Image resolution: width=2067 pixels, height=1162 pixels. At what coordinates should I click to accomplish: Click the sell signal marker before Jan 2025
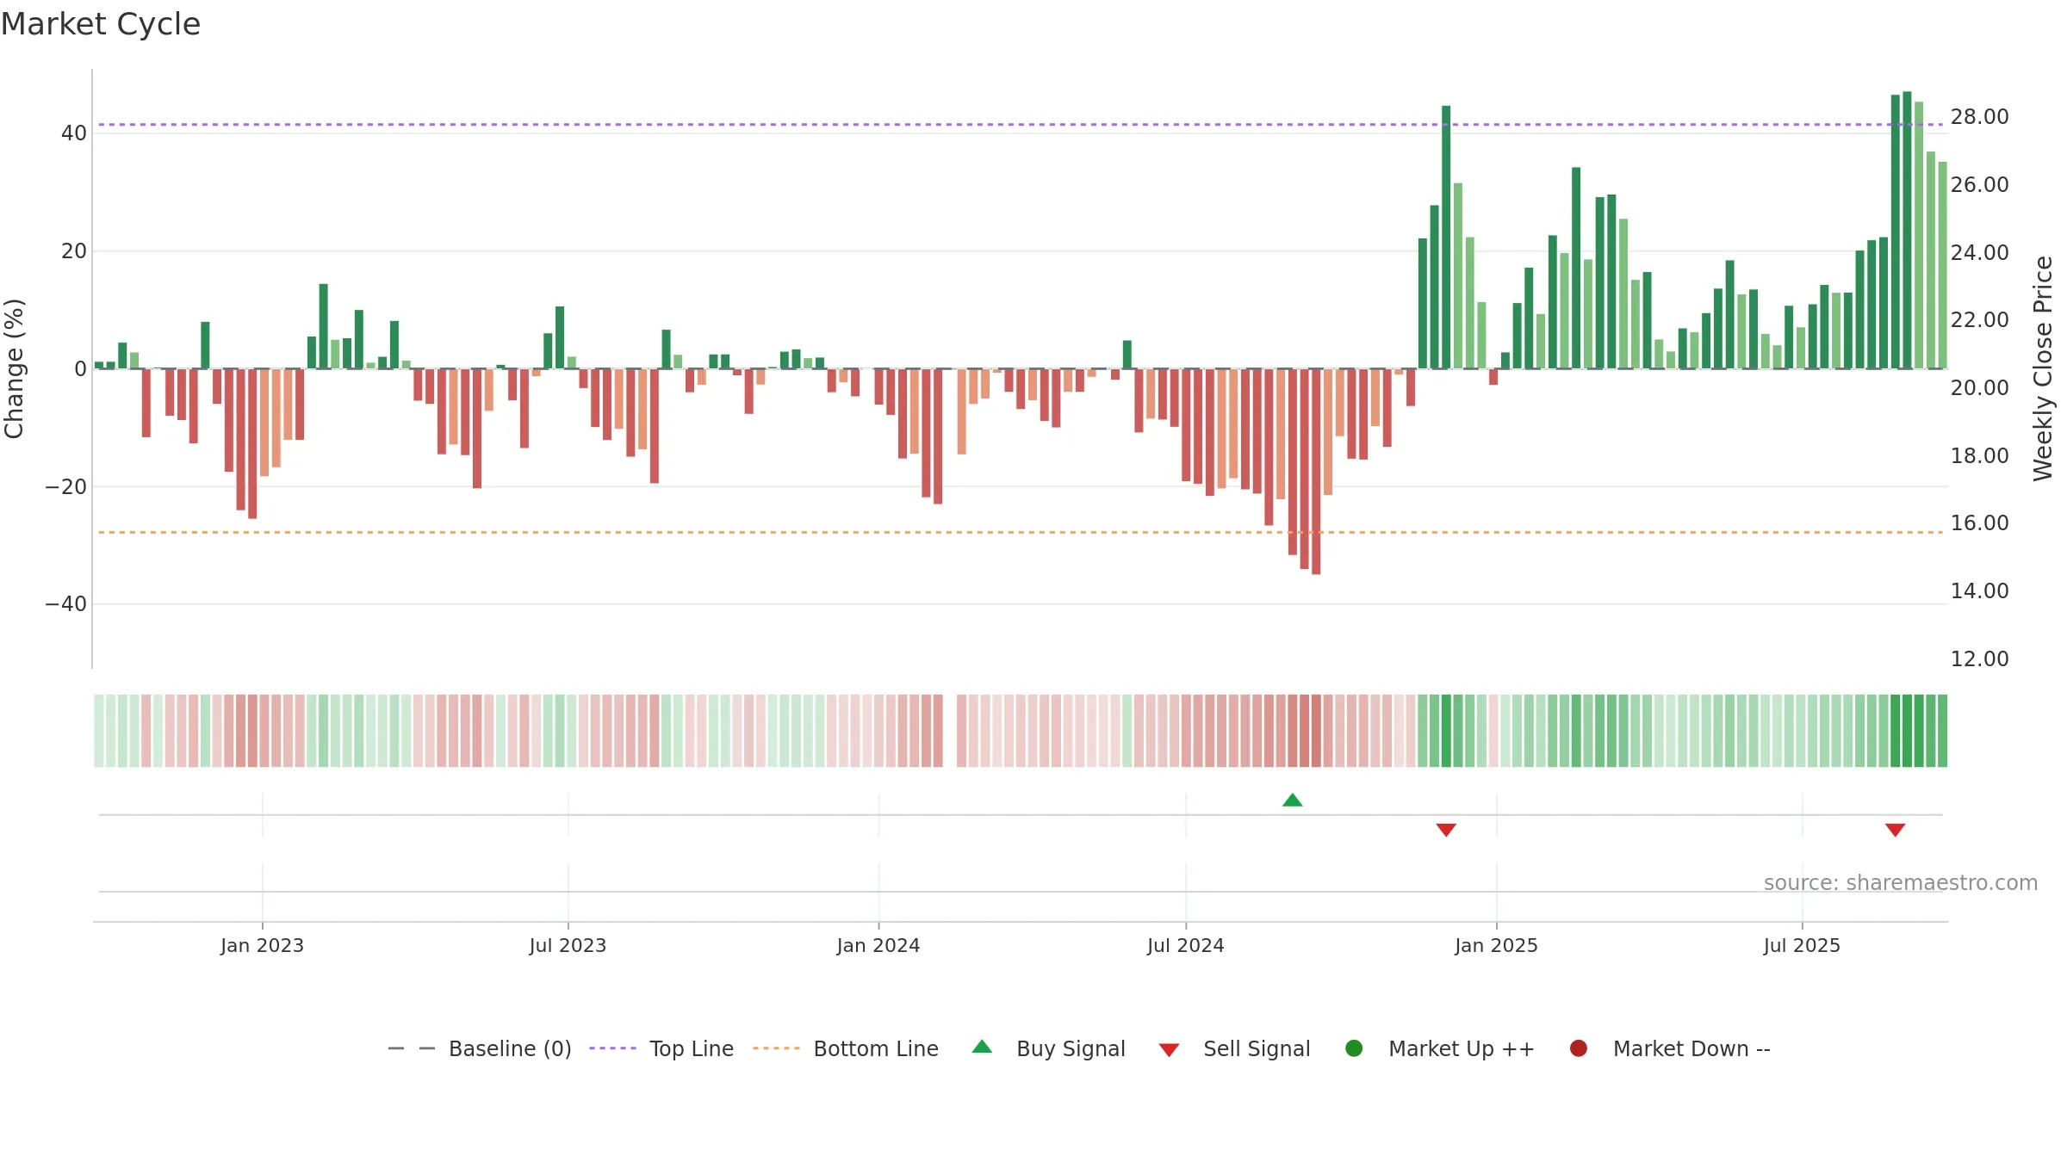(1446, 830)
